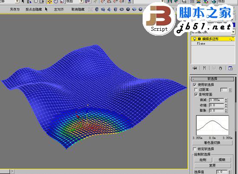
Task: Click the 选择值 spinner arrows
Action: (x=230, y=172)
